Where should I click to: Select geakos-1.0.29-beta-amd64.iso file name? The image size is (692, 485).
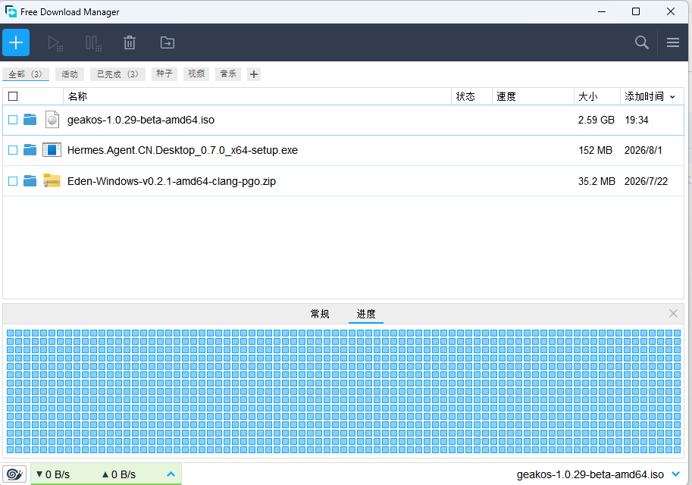(x=141, y=120)
